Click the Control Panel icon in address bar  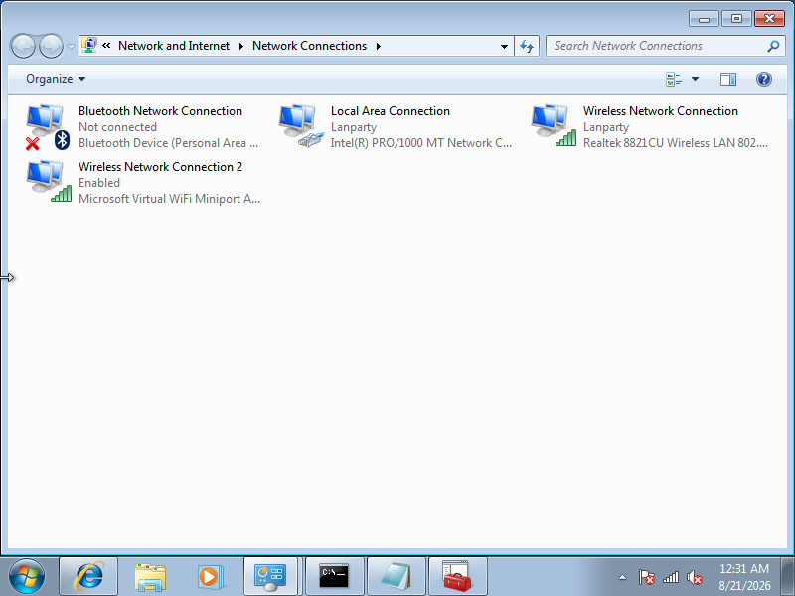coord(89,45)
